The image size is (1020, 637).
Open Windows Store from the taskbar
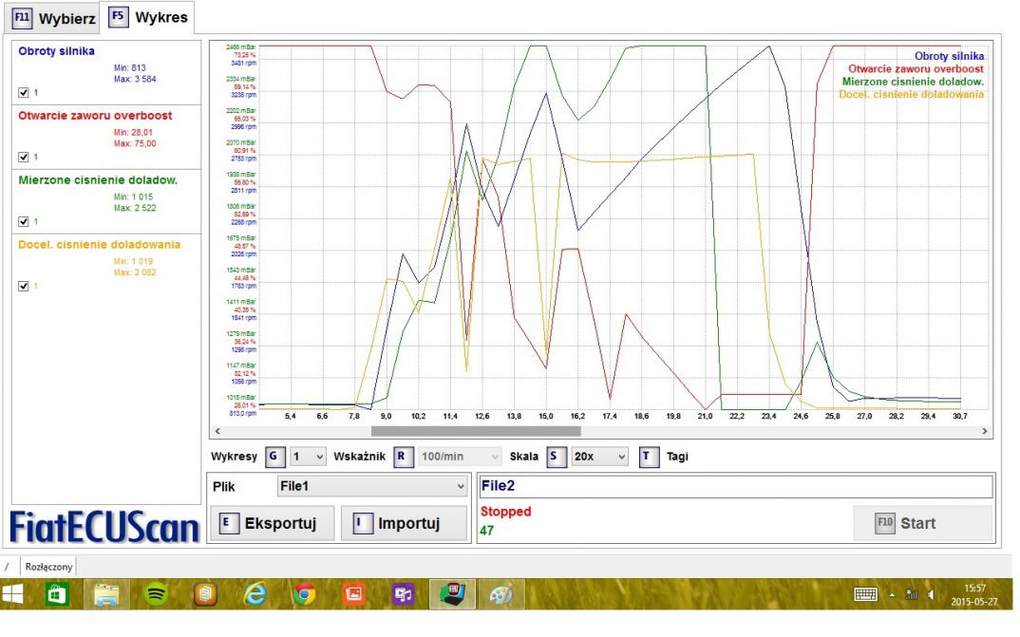57,594
